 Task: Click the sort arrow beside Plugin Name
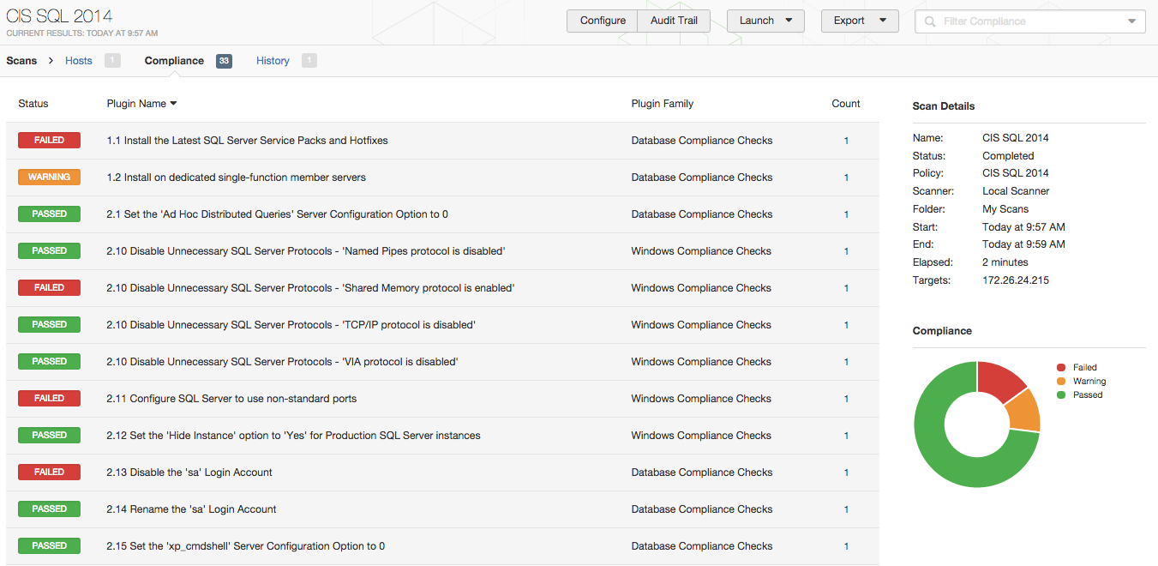173,104
